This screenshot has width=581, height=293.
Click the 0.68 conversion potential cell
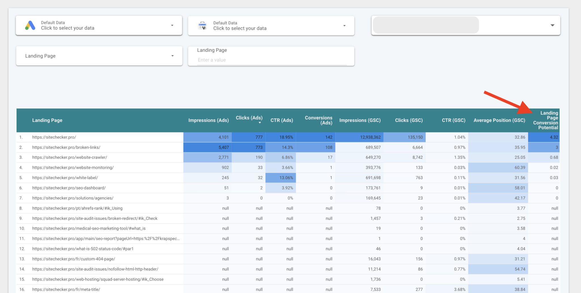544,157
